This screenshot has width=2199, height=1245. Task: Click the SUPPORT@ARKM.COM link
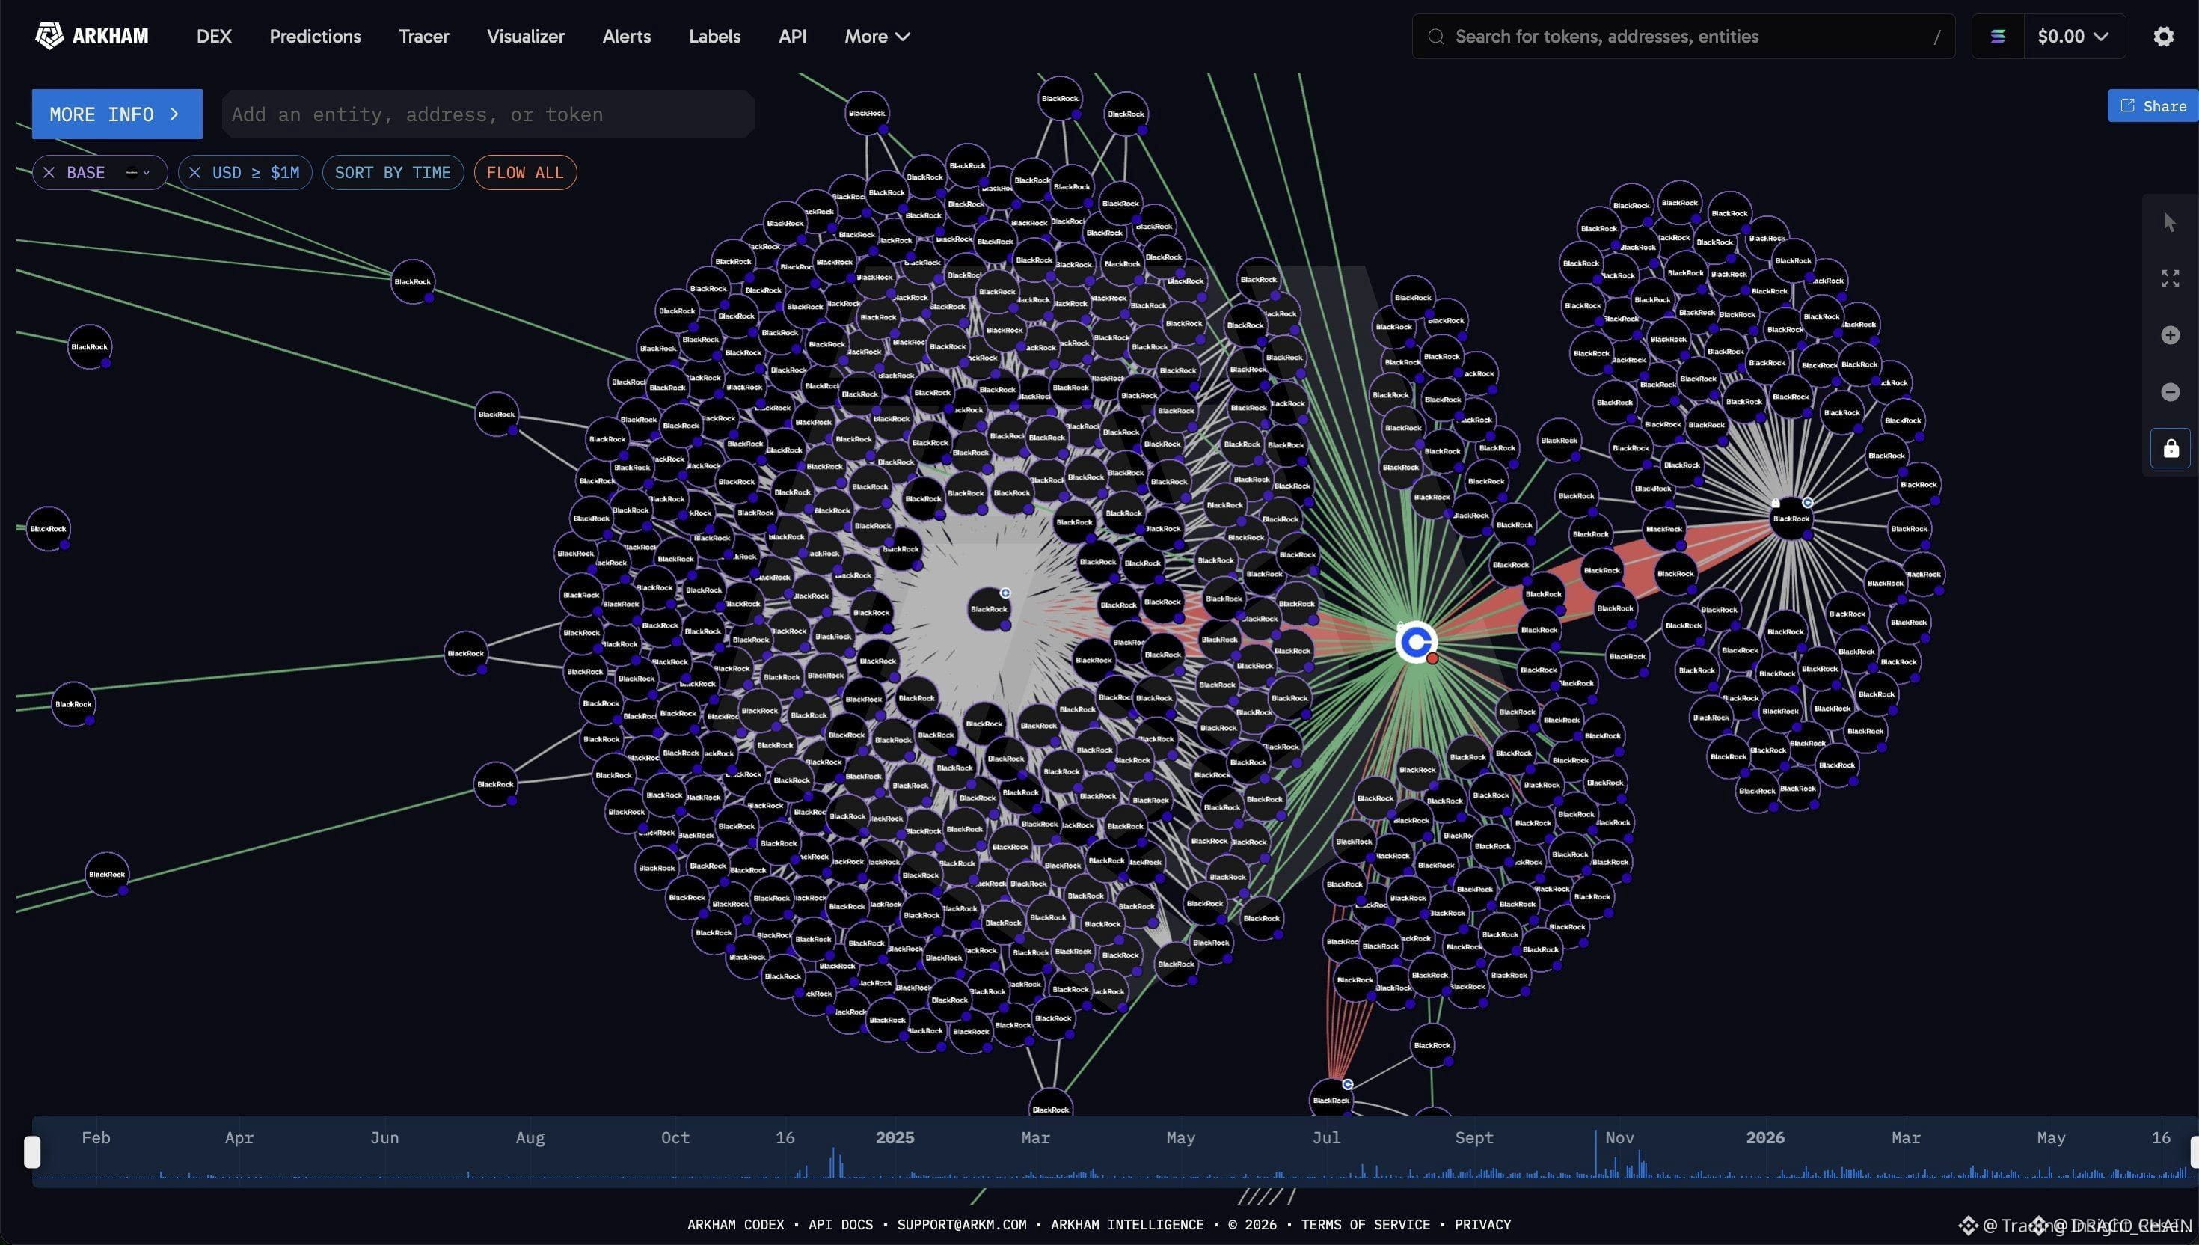[x=961, y=1225]
